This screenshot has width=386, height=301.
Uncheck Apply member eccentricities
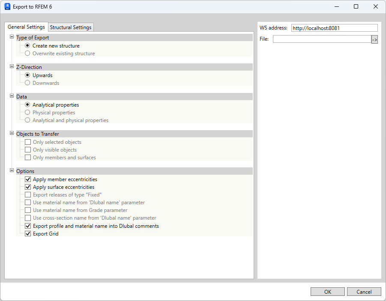pyautogui.click(x=28, y=179)
